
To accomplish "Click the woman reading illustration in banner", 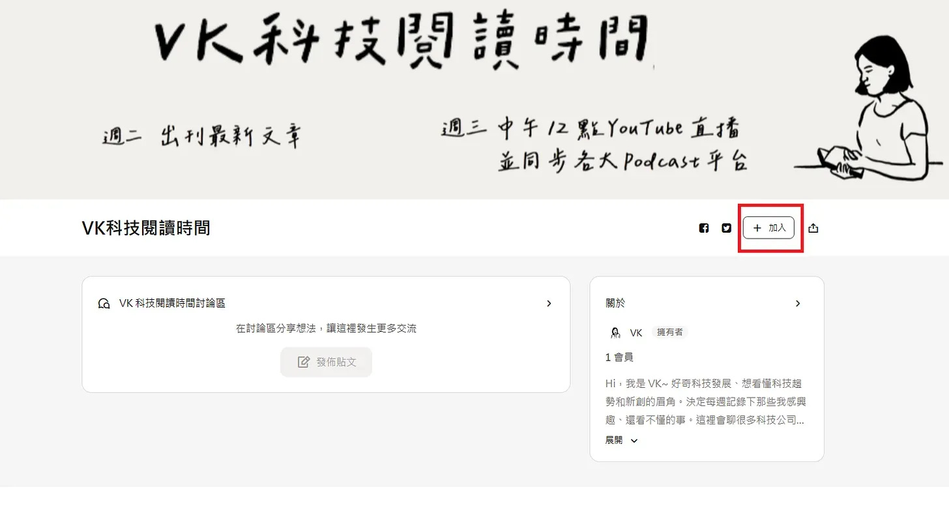I will (868, 108).
